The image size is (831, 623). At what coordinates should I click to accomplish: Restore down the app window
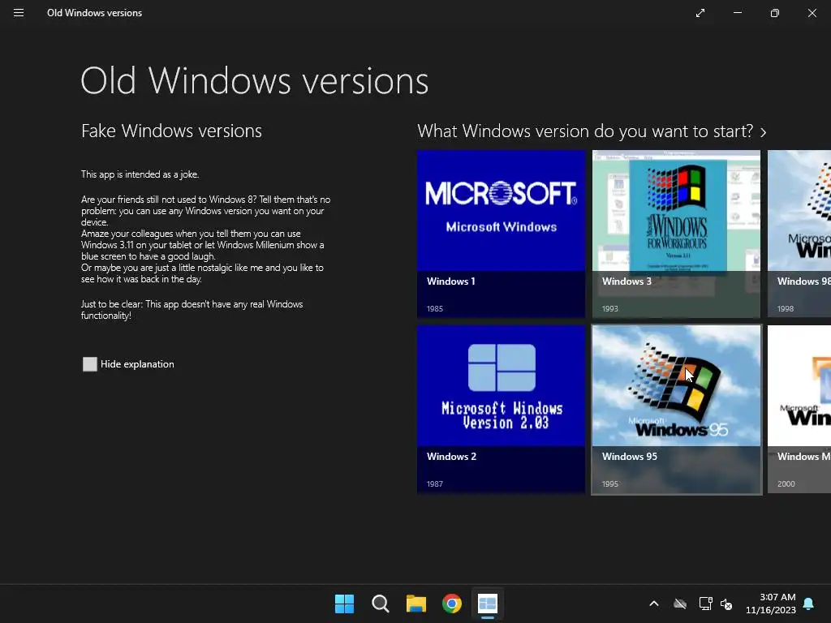775,13
